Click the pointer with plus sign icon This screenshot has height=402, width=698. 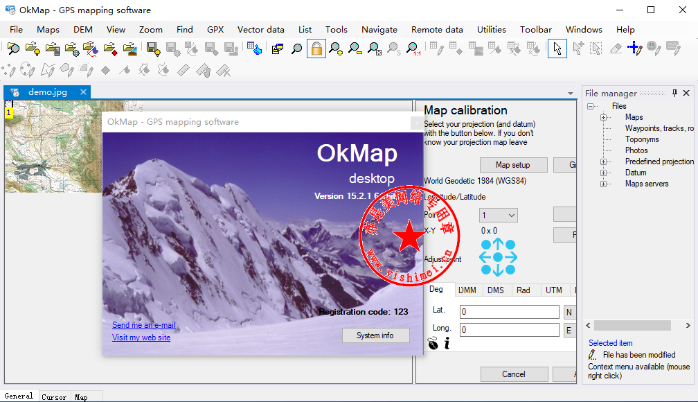click(x=578, y=49)
